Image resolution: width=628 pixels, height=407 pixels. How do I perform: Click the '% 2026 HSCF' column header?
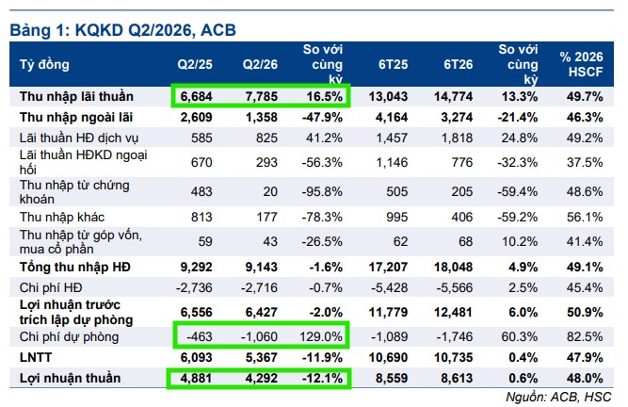pos(582,64)
